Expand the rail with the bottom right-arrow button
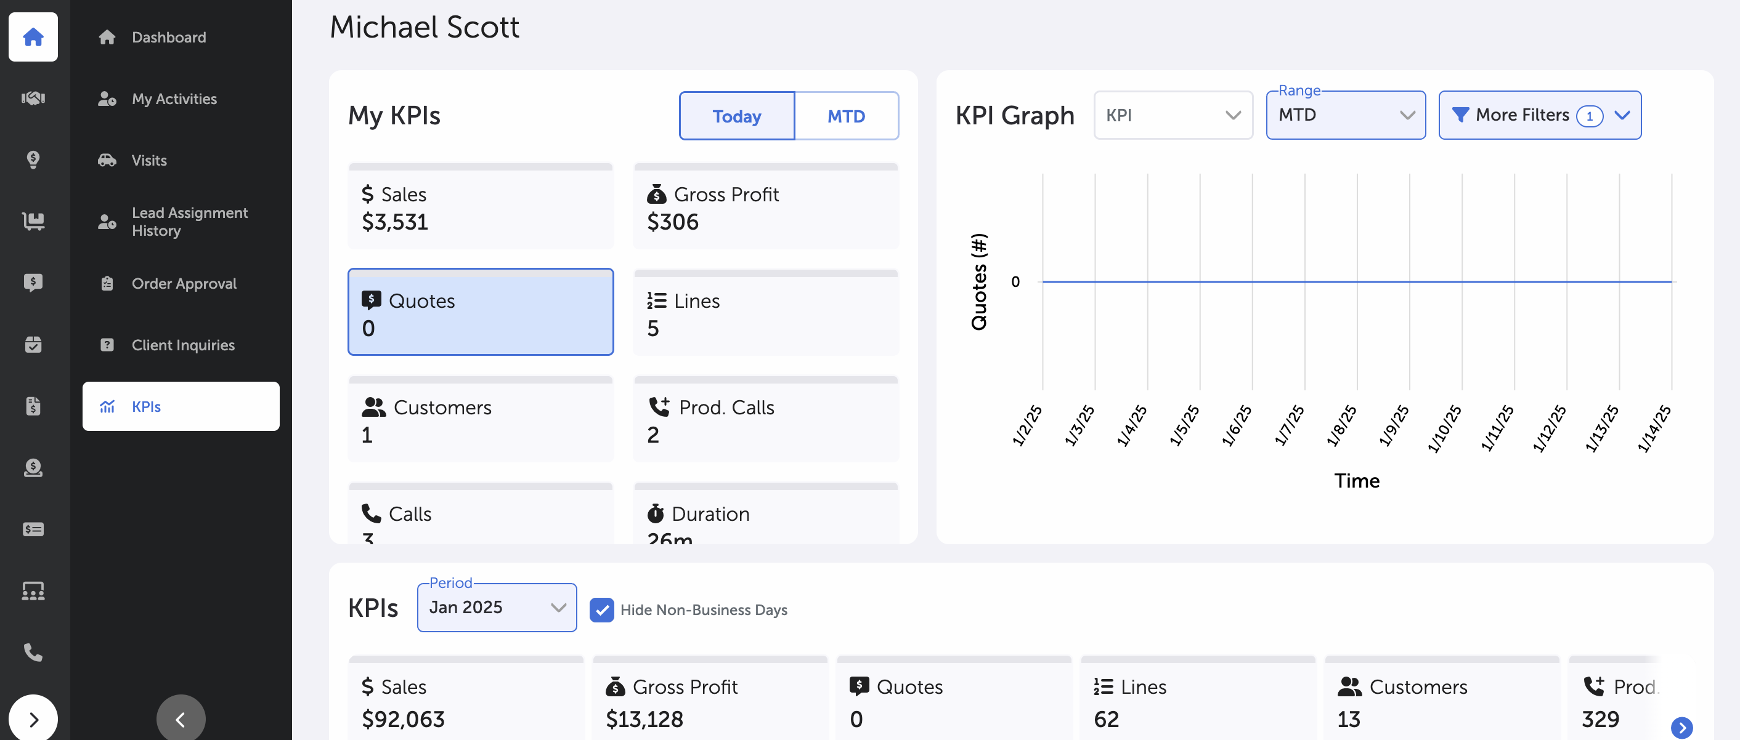 click(33, 718)
